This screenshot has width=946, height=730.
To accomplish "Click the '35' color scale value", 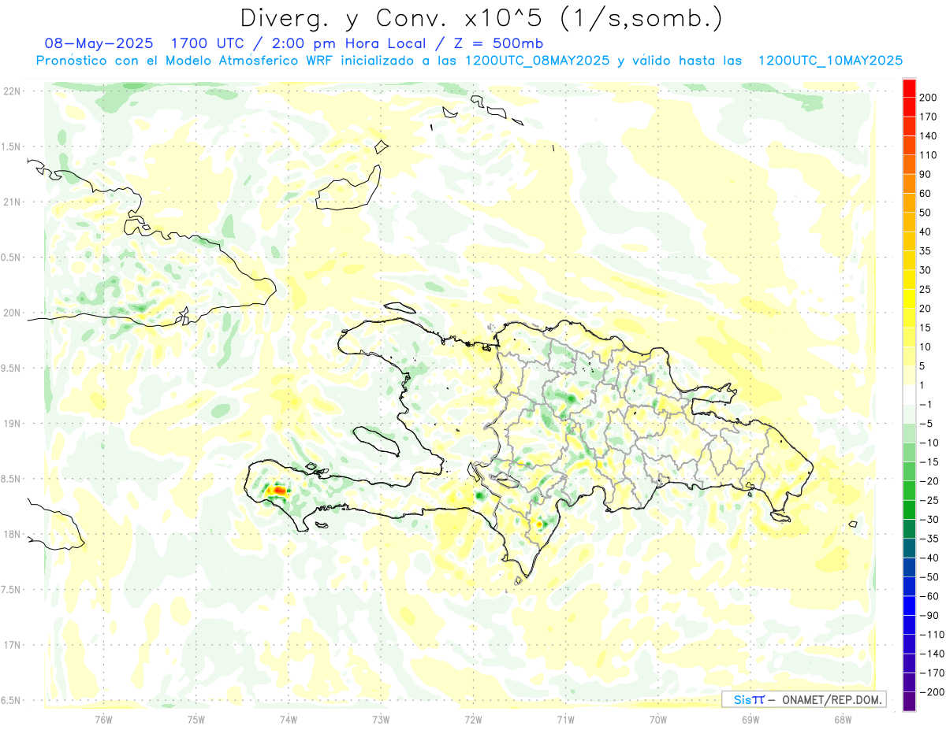I will 926,251.
